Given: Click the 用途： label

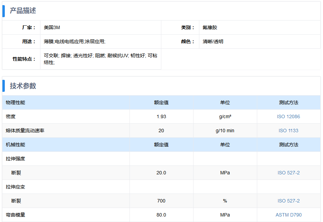Looking at the screenshot, I should pos(29,41).
